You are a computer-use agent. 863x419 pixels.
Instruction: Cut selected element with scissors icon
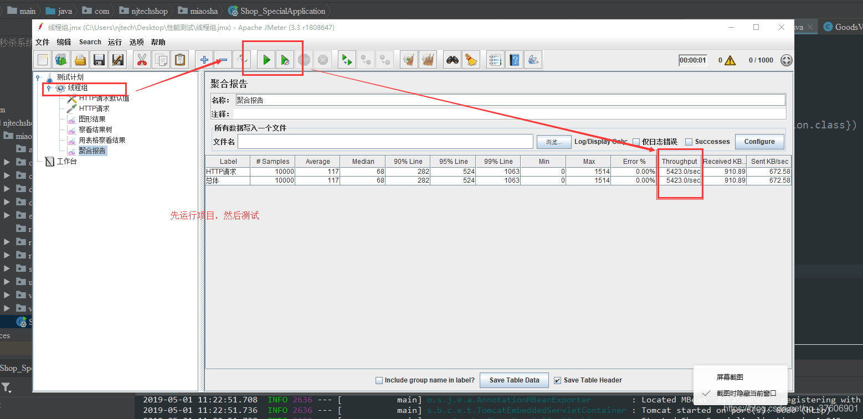click(x=142, y=60)
